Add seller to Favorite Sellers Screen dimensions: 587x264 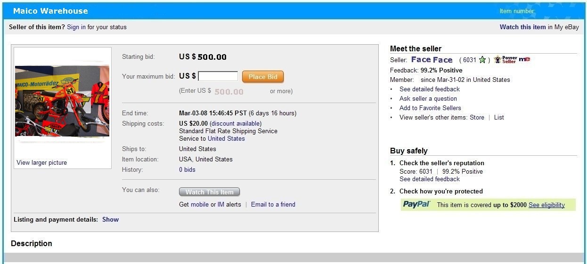(430, 108)
